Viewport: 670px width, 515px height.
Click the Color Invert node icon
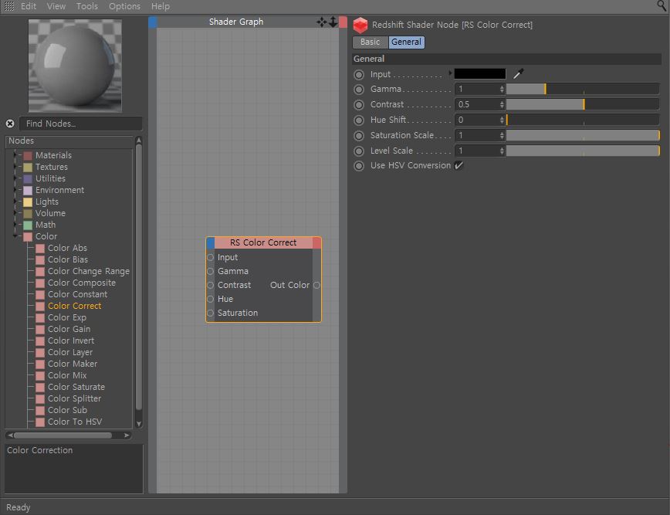click(x=40, y=341)
